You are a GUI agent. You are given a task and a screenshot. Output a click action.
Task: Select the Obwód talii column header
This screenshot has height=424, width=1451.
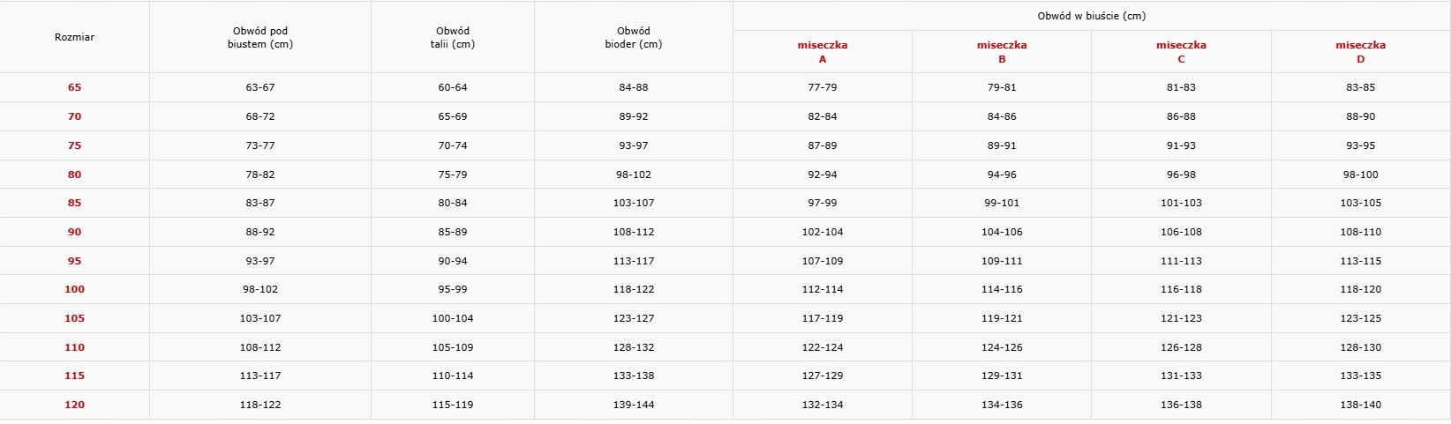click(x=453, y=37)
